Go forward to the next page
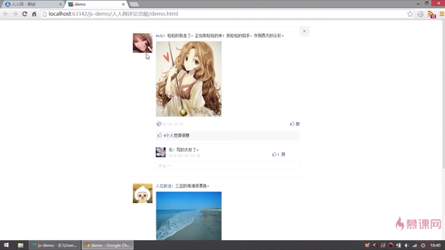The image size is (445, 250). (x=15, y=14)
